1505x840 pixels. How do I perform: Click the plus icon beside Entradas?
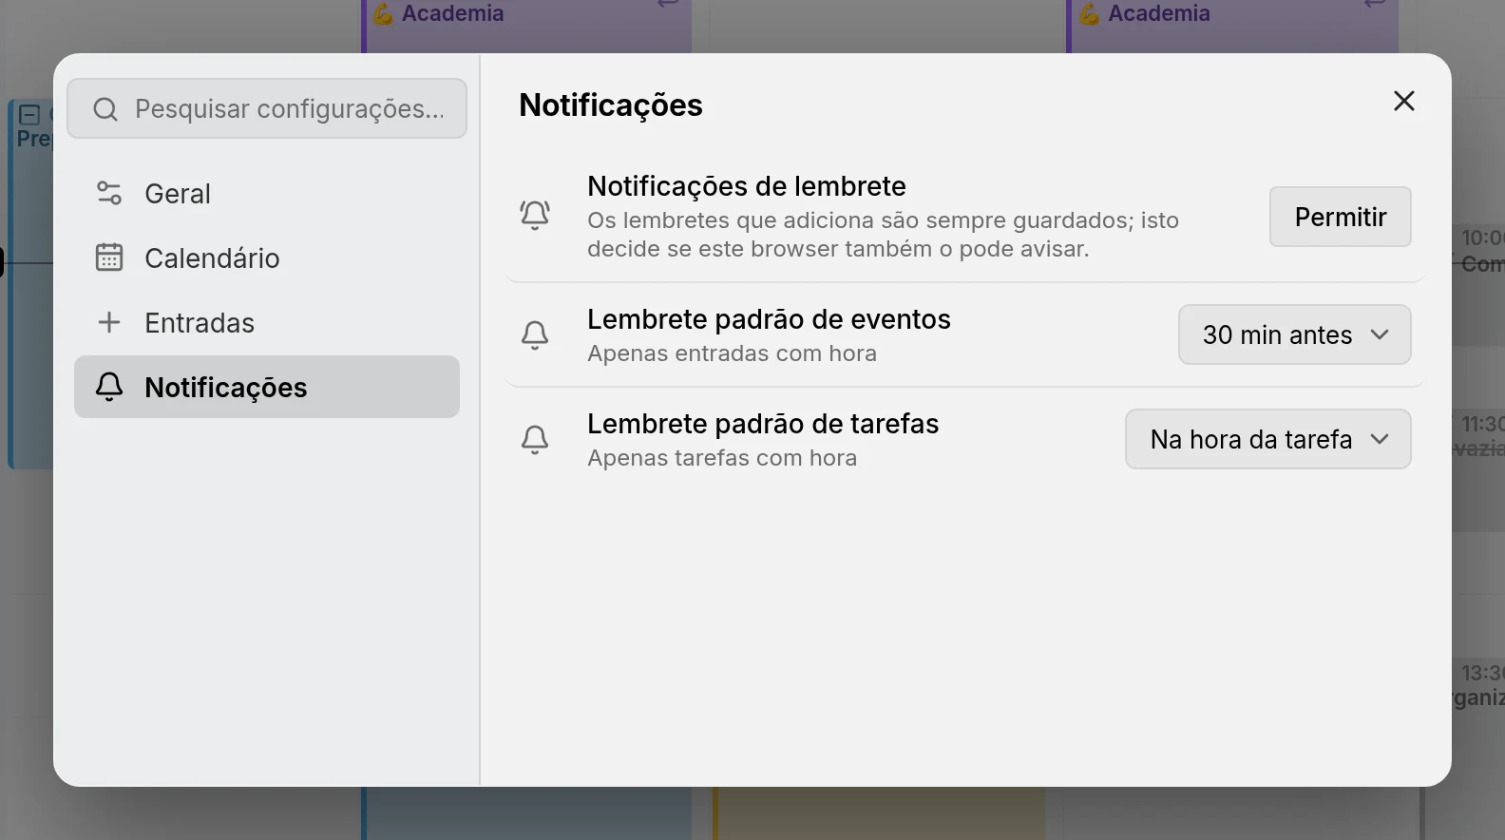coord(109,322)
